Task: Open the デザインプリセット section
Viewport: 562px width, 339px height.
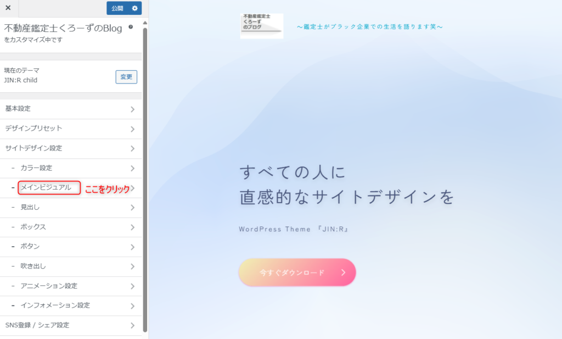Action: tap(71, 129)
